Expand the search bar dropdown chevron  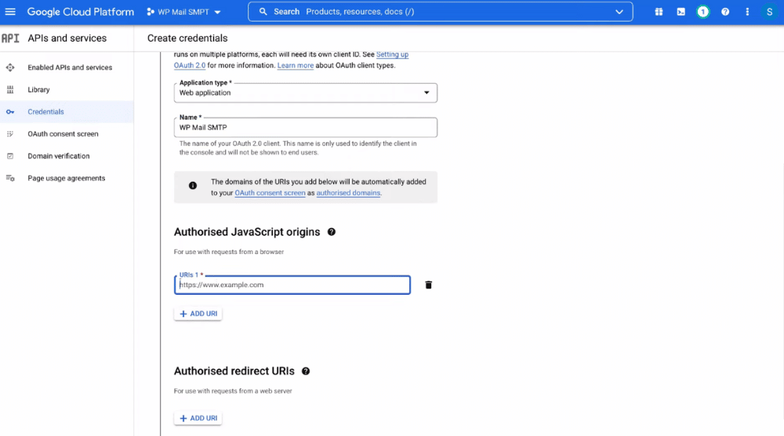[619, 12]
